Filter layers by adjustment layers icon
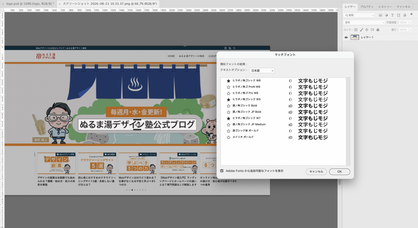The height and width of the screenshot is (228, 418). [x=387, y=15]
